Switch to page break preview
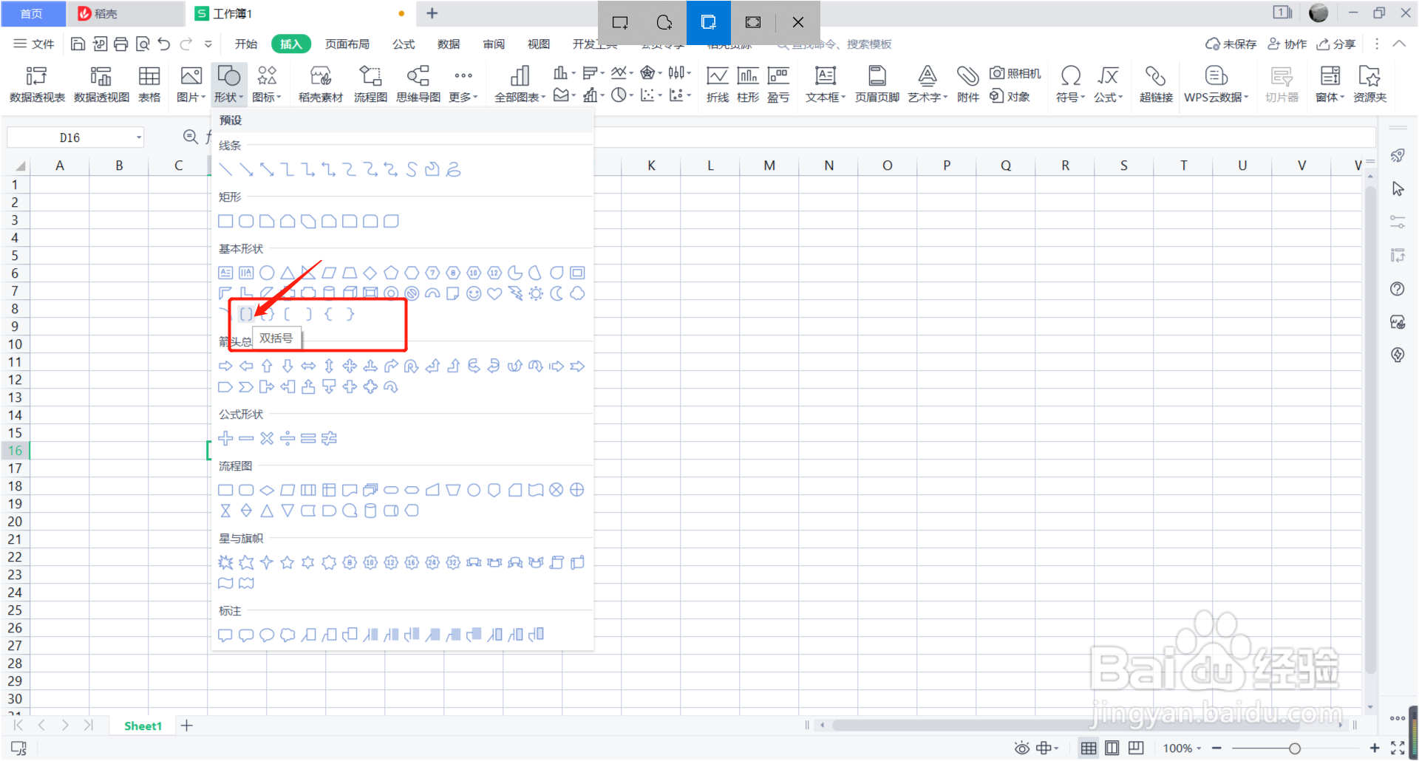The width and height of the screenshot is (1419, 761). 1136,748
